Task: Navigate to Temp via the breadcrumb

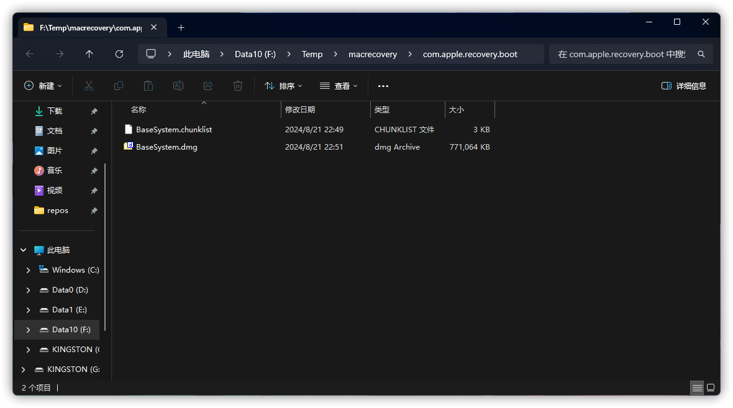Action: (312, 54)
